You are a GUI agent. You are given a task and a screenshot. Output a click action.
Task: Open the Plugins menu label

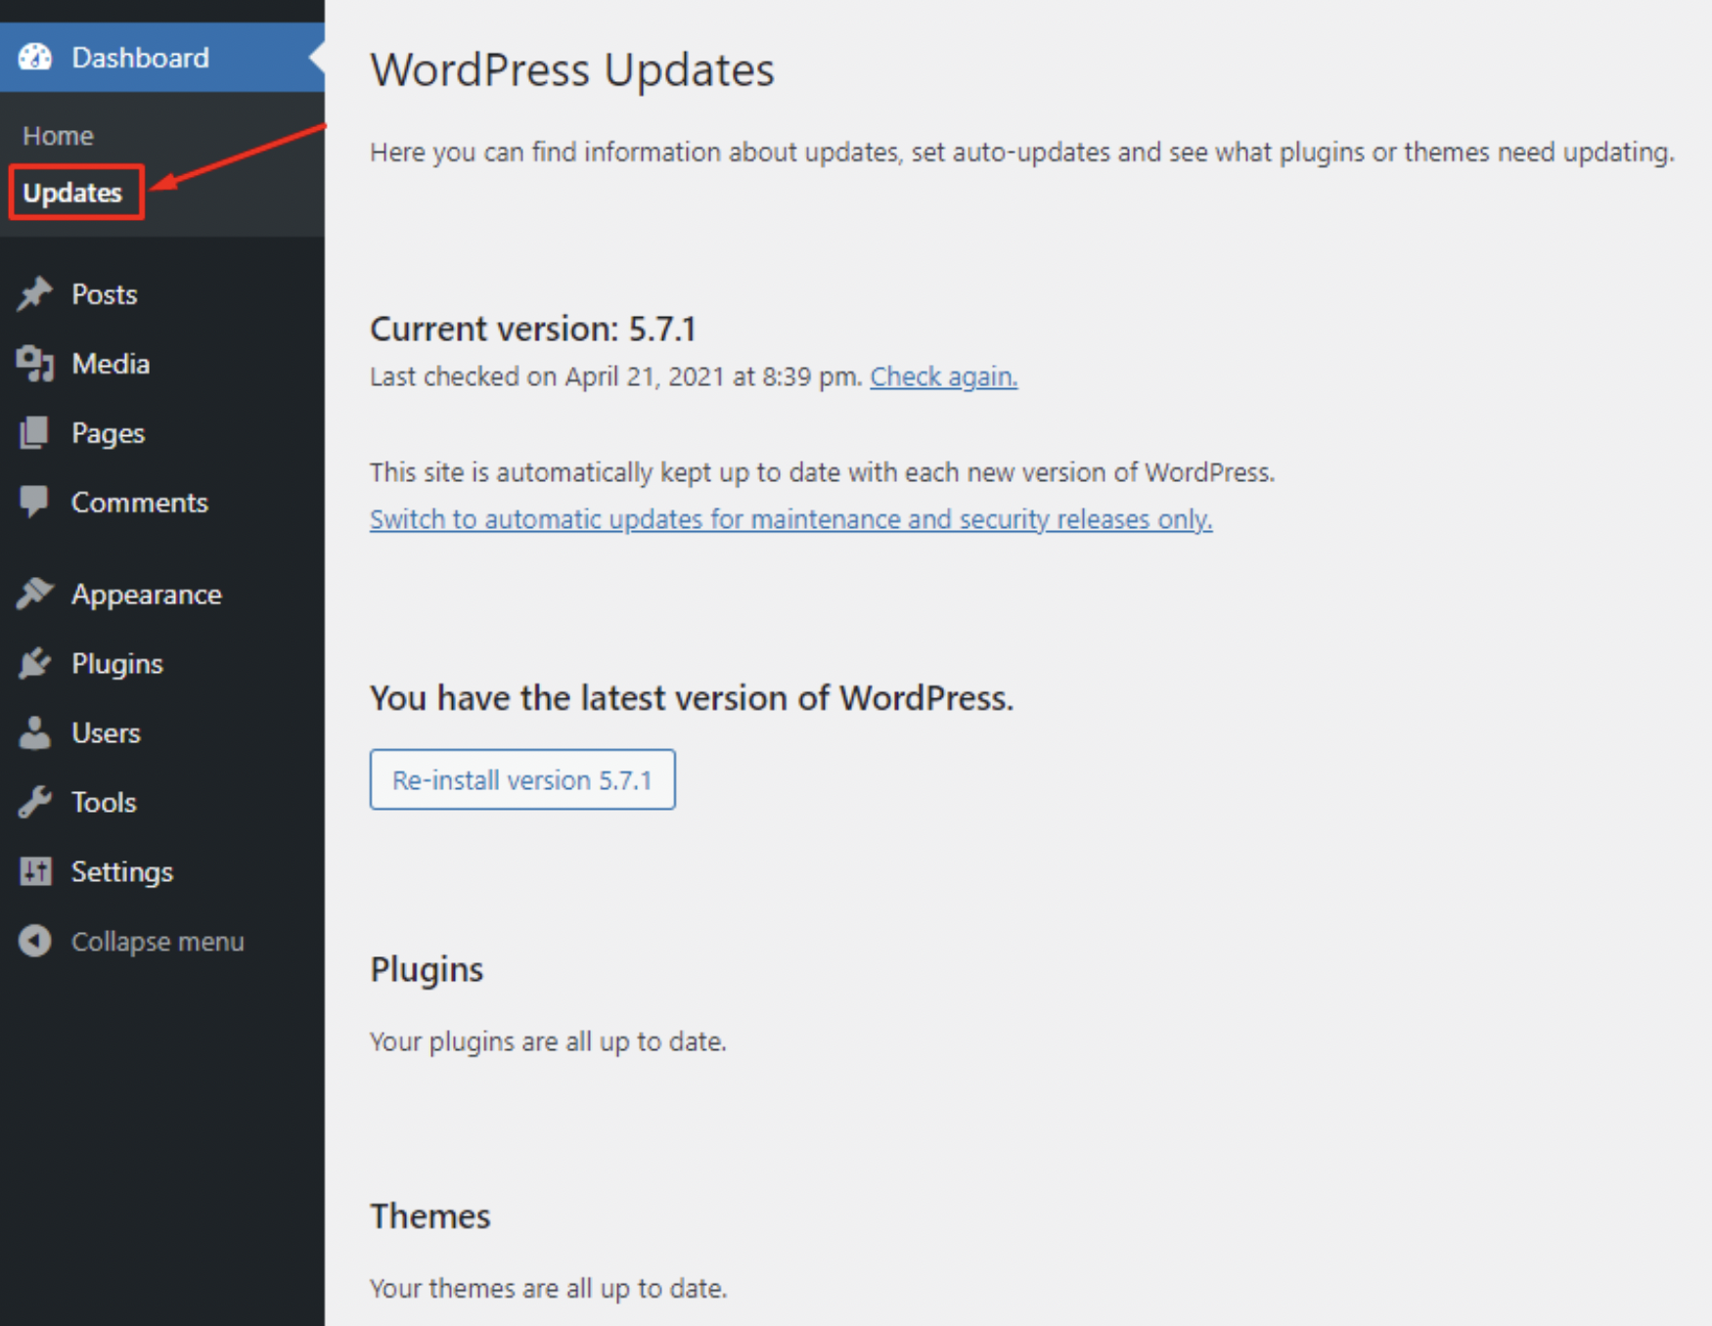click(116, 664)
